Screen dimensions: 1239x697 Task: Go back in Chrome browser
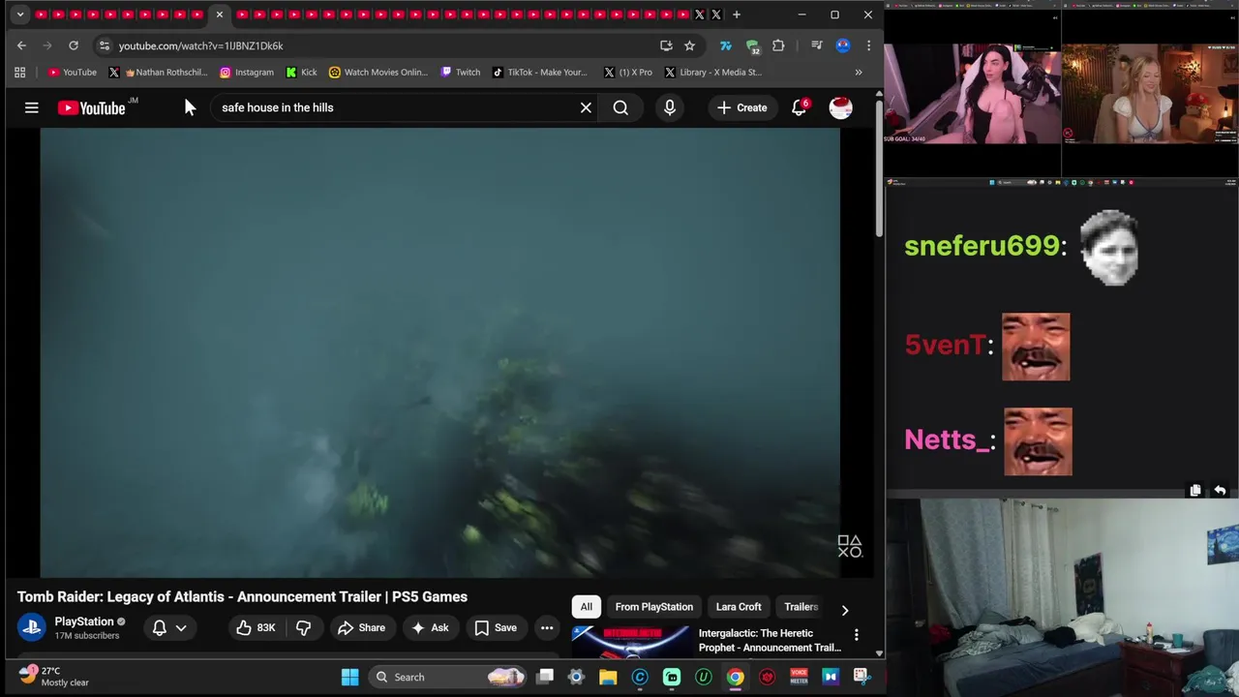pos(21,45)
